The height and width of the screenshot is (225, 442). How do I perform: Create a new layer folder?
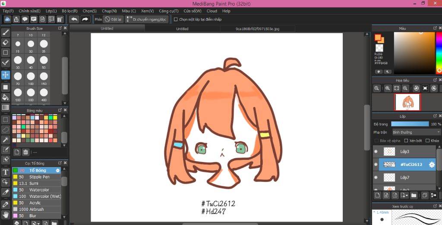[414, 195]
